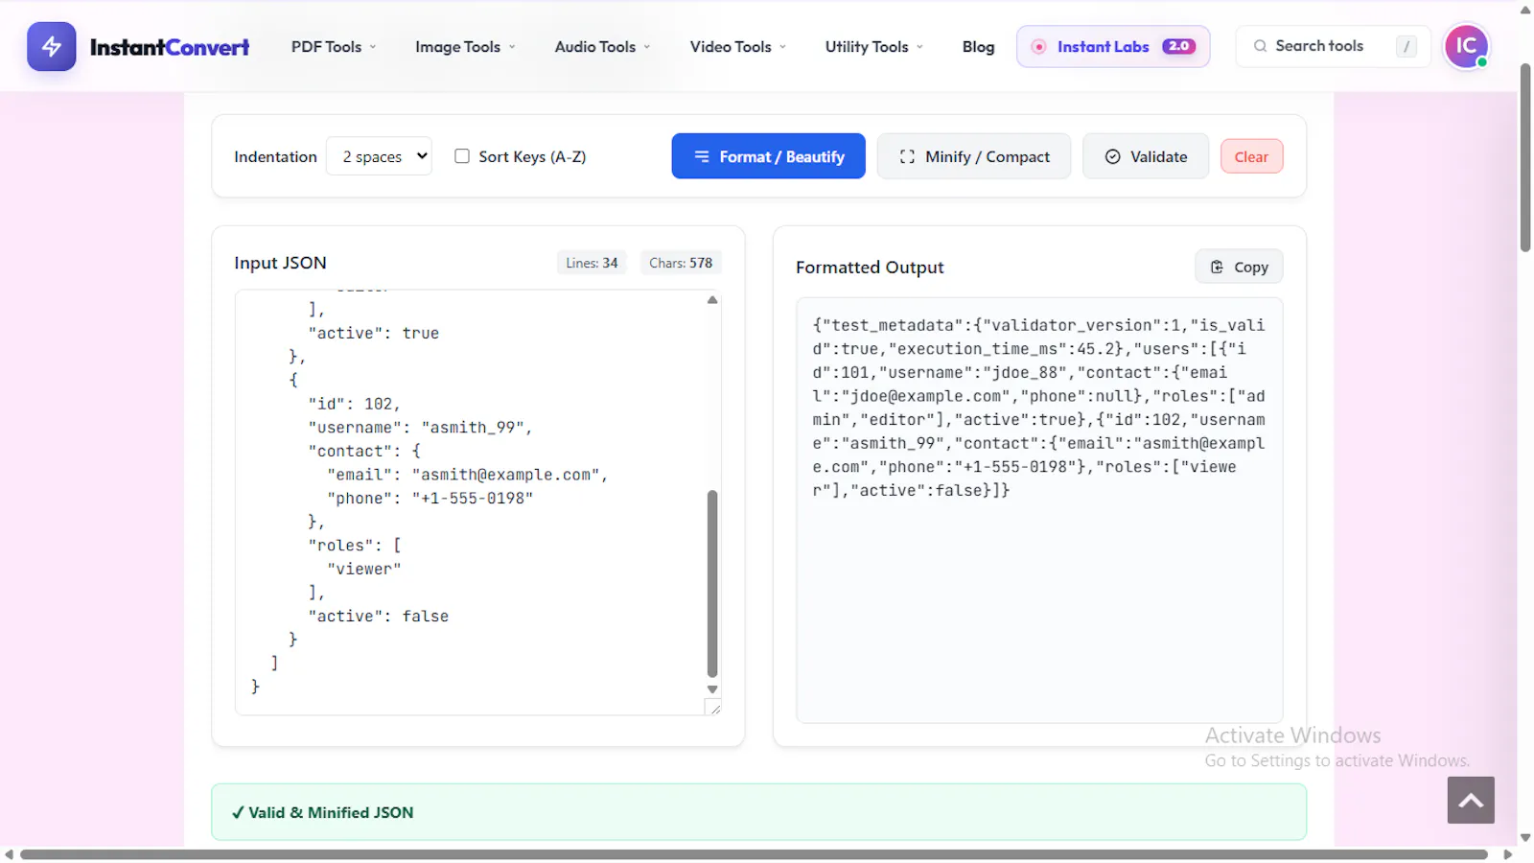1534x863 pixels.
Task: Click the page scroll right arrow
Action: (x=1507, y=854)
